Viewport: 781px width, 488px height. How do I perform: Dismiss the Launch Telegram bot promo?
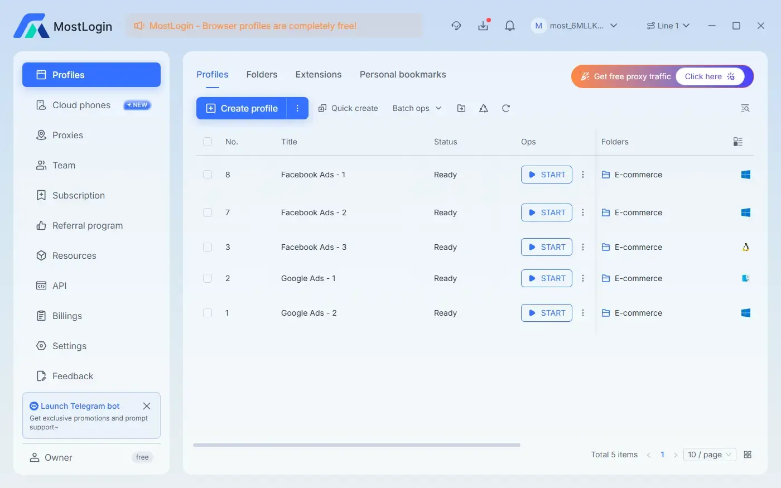(x=147, y=406)
